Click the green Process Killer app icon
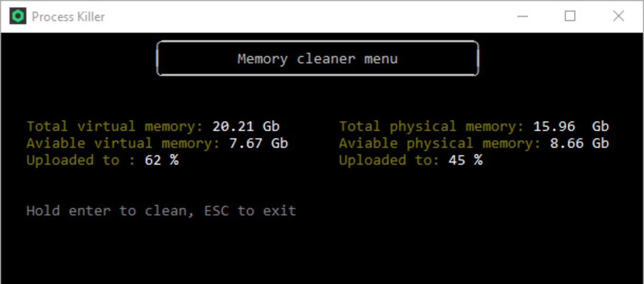Viewport: 644px width, 284px height. pyautogui.click(x=18, y=17)
